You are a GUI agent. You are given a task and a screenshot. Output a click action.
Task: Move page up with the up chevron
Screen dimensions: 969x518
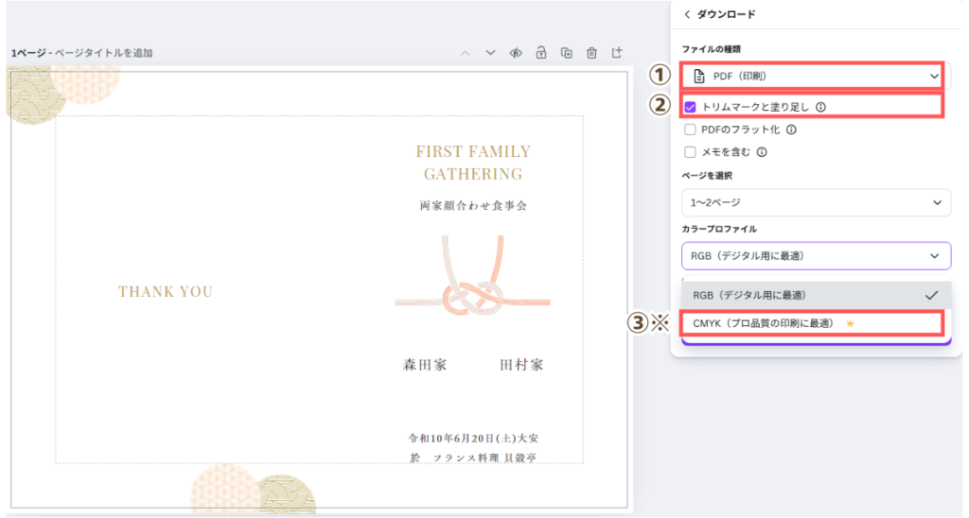466,53
